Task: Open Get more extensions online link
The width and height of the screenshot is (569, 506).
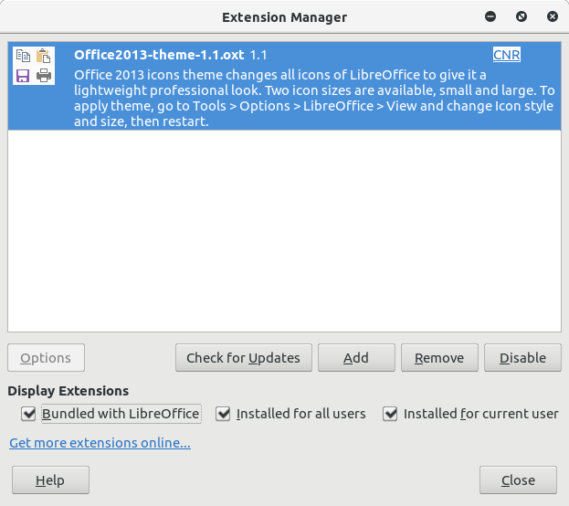Action: coord(100,443)
